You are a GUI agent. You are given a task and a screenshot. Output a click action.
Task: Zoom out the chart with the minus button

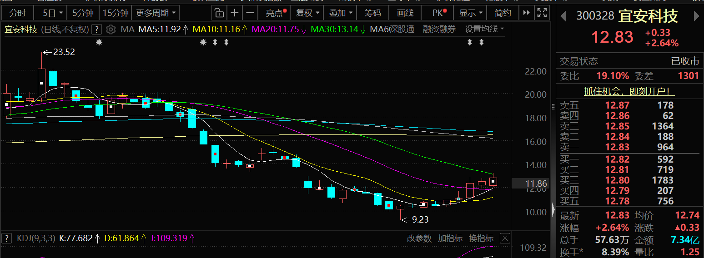coord(250,13)
